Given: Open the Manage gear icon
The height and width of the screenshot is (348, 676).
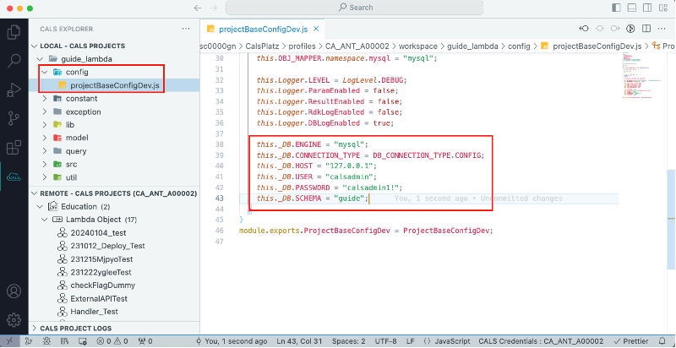Looking at the screenshot, I should tap(14, 319).
